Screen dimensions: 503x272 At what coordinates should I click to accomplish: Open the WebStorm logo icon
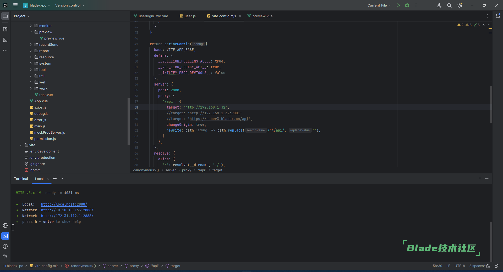click(x=5, y=5)
